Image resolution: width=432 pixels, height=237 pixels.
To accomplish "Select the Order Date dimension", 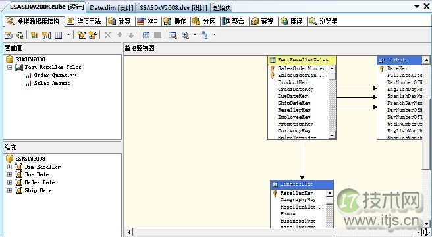I will click(40, 182).
